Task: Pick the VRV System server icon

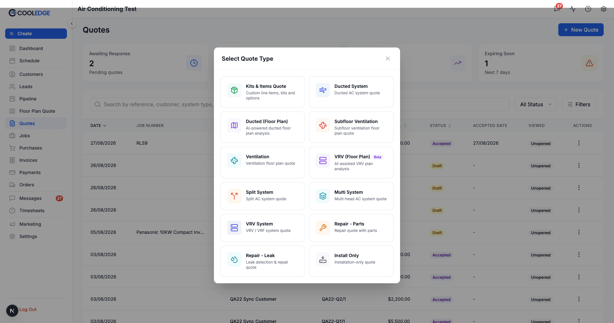Action: 234,228
